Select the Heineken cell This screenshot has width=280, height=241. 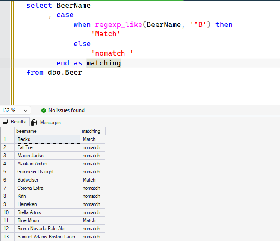47,204
